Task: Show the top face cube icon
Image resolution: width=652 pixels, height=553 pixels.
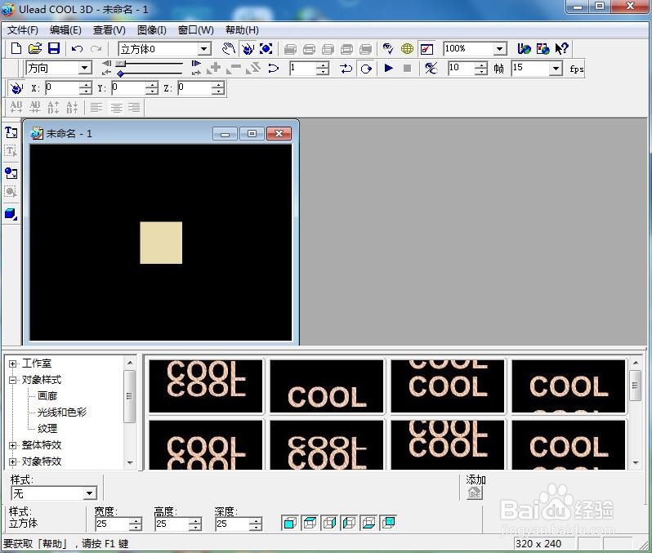Action: tap(310, 523)
